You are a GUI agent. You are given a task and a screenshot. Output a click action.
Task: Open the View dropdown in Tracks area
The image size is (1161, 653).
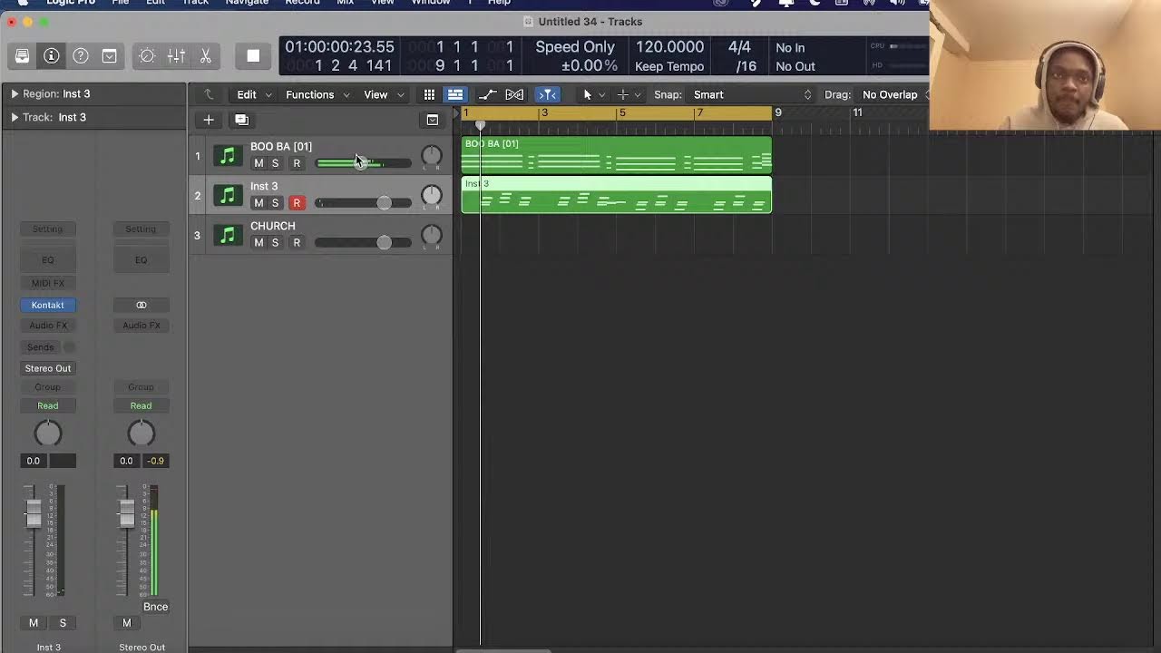(384, 94)
